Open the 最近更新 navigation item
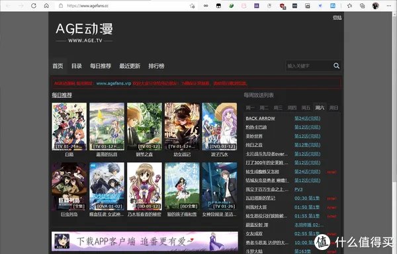Screen dimensions: 397x254 pyautogui.click(x=130, y=66)
